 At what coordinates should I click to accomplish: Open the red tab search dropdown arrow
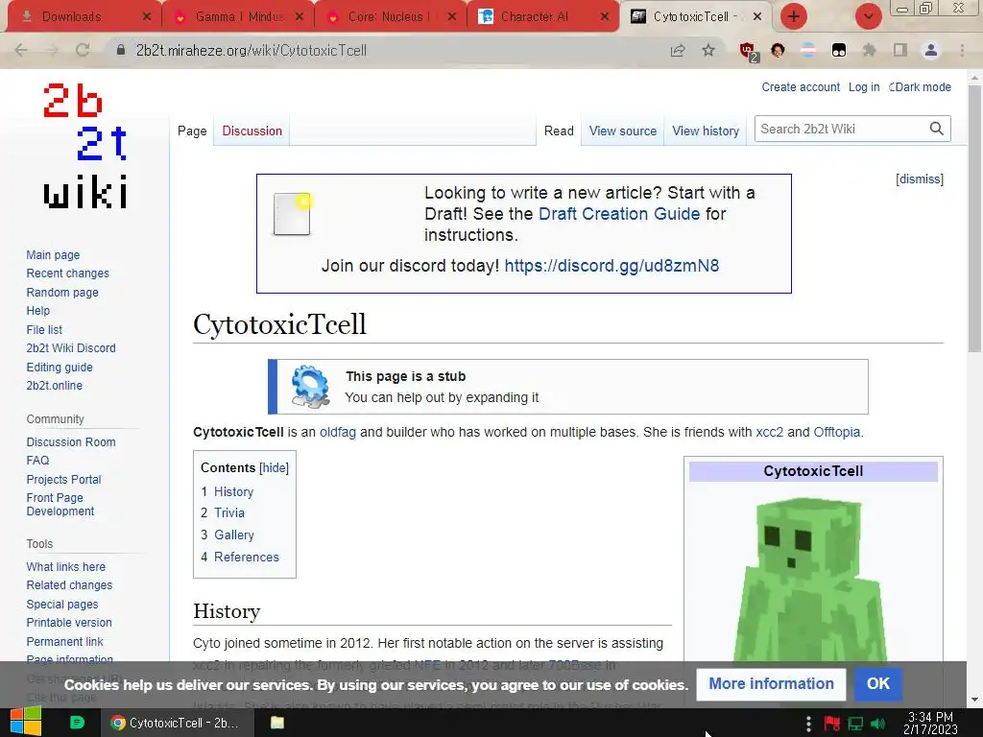click(x=868, y=16)
